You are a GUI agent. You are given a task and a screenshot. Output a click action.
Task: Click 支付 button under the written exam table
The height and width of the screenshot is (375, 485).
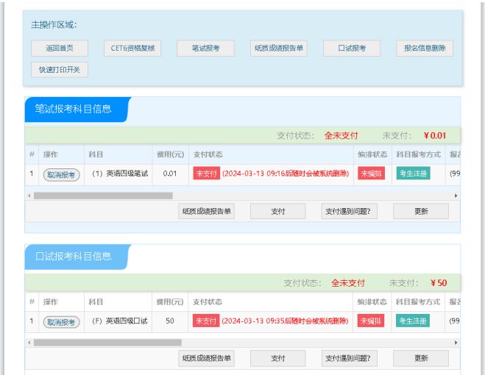click(x=277, y=211)
